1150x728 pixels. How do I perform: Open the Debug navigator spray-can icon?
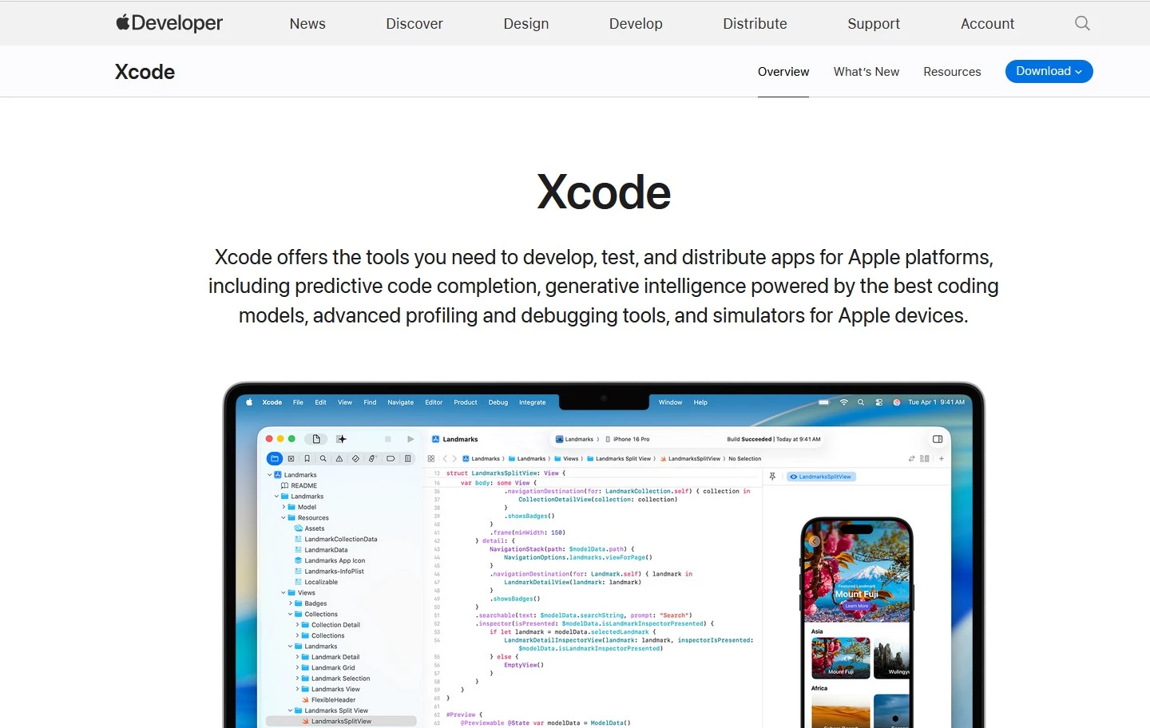click(x=372, y=459)
